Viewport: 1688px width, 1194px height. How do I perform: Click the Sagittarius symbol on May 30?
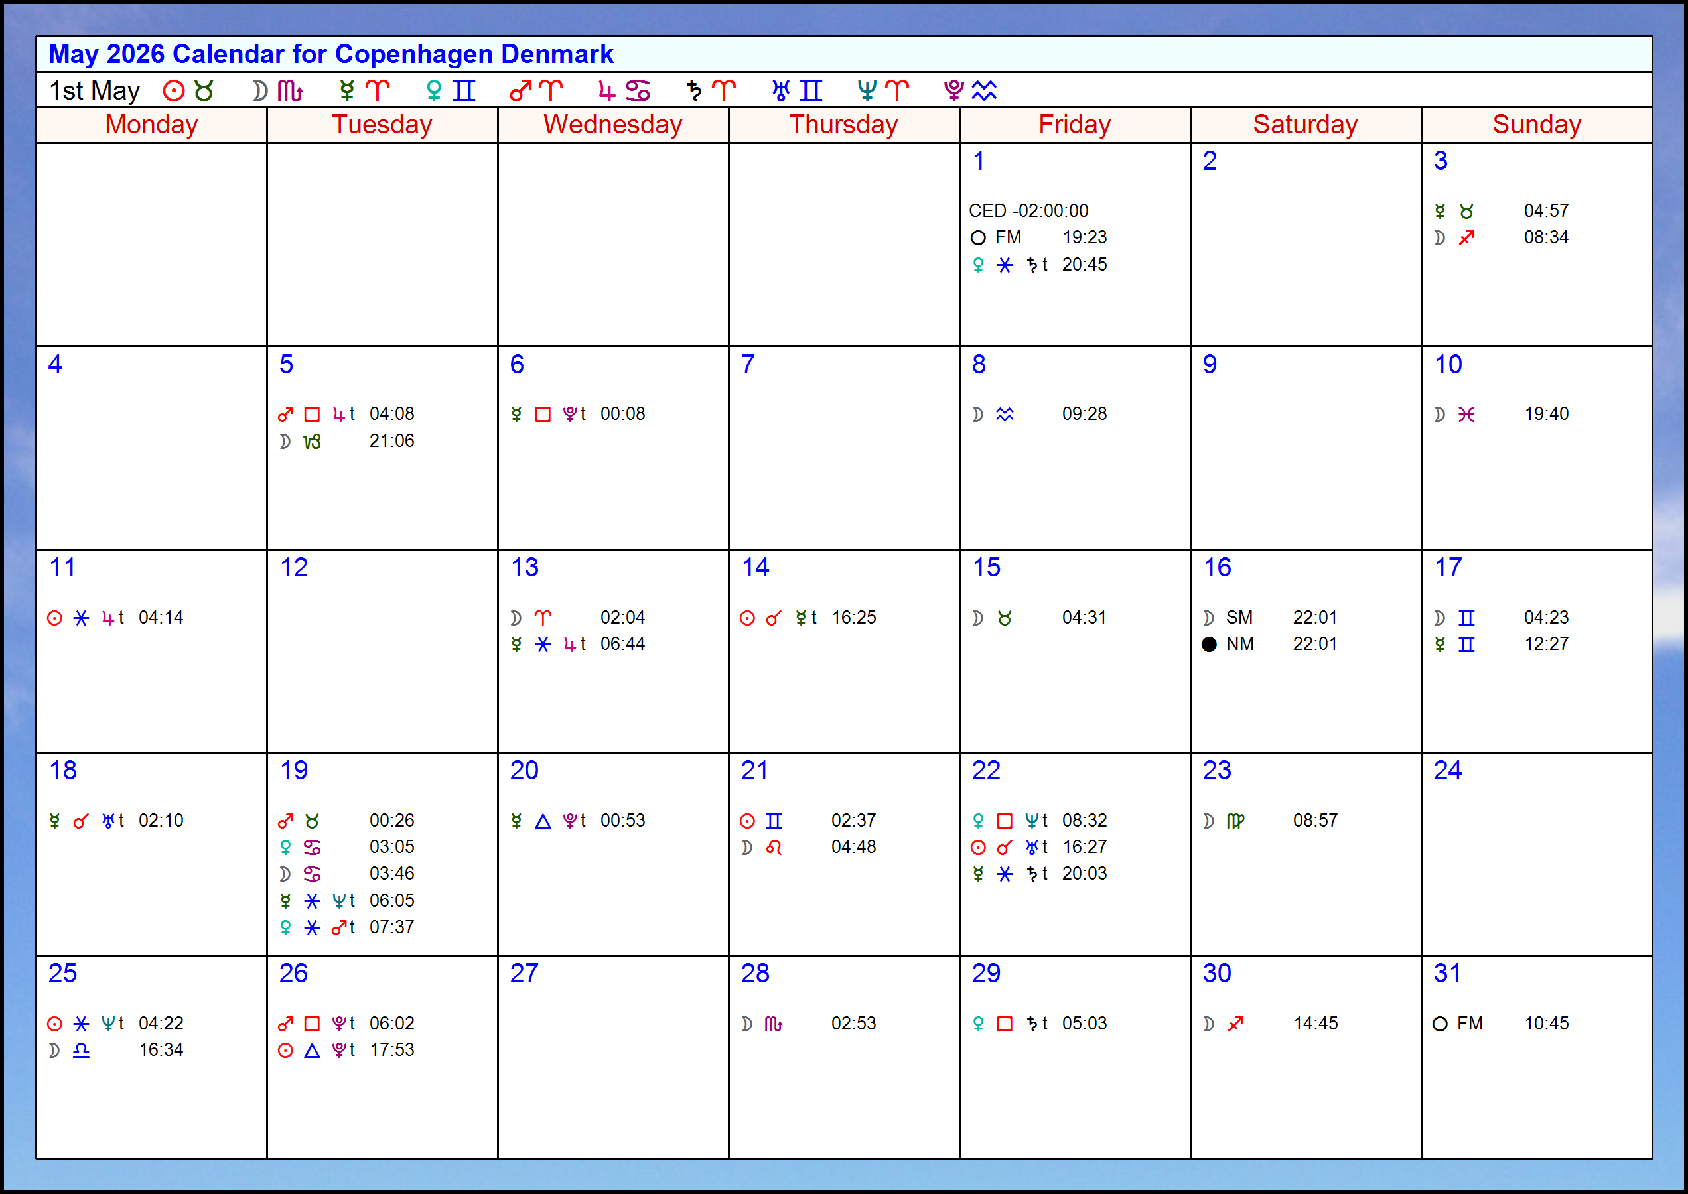(x=1235, y=1024)
